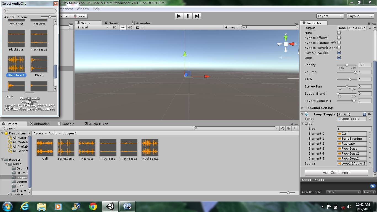Adjust the Volume slider
377x212 pixels.
coord(347,72)
